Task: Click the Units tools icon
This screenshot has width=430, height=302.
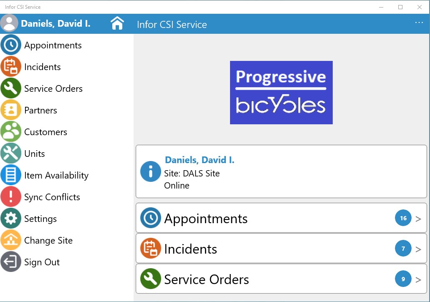Action: pyautogui.click(x=11, y=154)
